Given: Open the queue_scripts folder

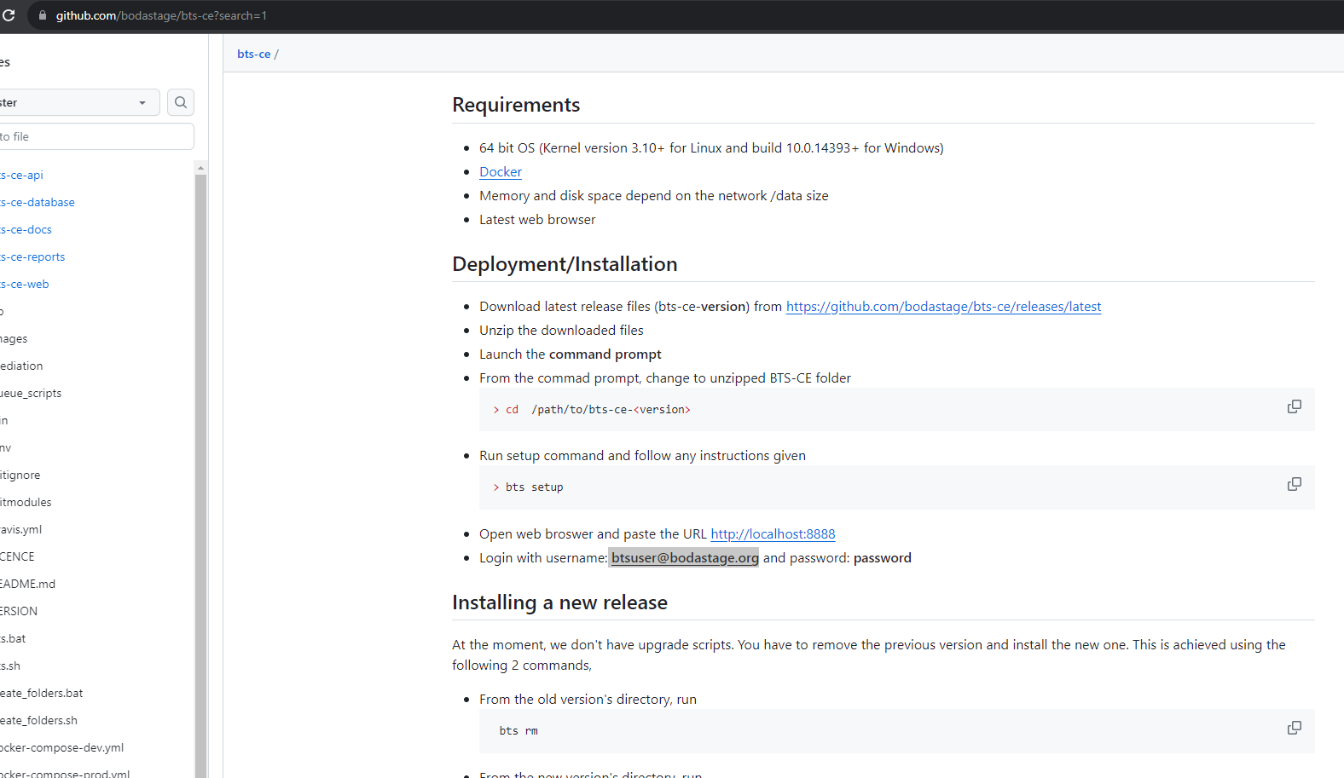Looking at the screenshot, I should pyautogui.click(x=31, y=393).
